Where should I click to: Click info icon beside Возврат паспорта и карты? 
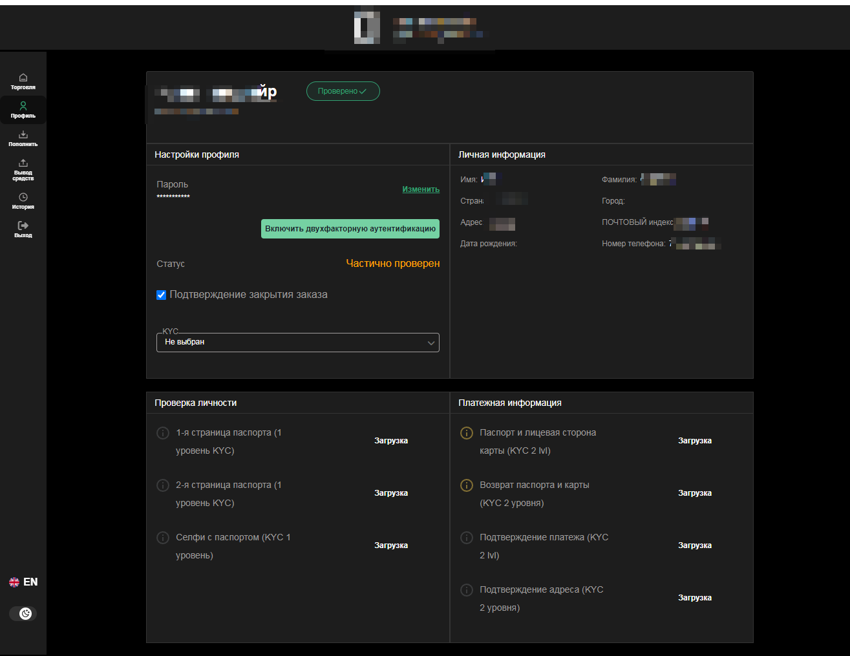pyautogui.click(x=466, y=485)
